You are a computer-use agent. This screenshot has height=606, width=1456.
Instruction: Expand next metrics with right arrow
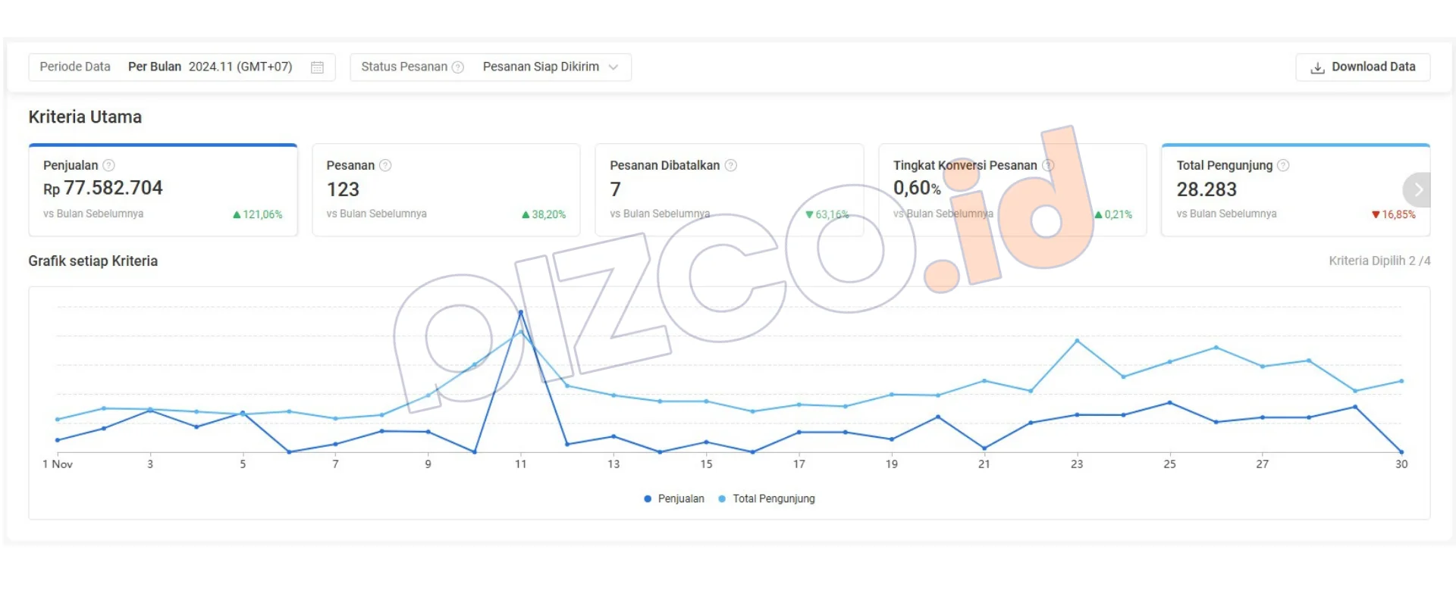tap(1417, 189)
